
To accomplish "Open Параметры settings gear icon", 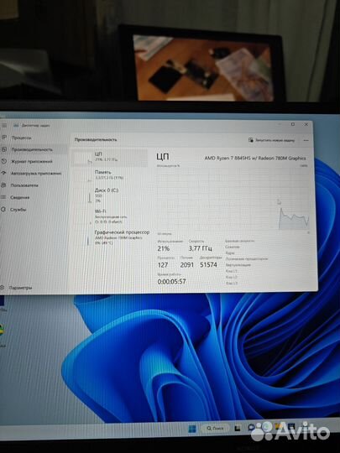I will click(x=3, y=288).
